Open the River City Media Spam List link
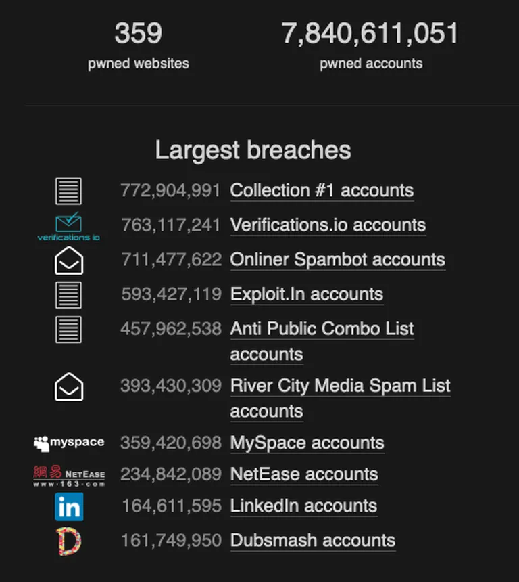519x582 pixels. tap(341, 399)
